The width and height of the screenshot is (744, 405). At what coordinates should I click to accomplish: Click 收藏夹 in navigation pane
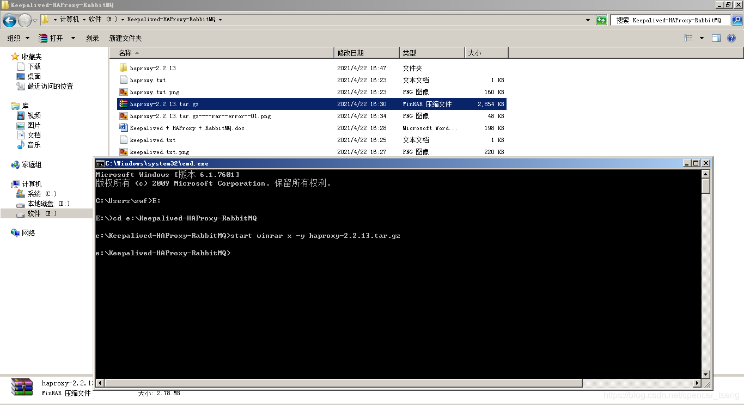tap(32, 57)
